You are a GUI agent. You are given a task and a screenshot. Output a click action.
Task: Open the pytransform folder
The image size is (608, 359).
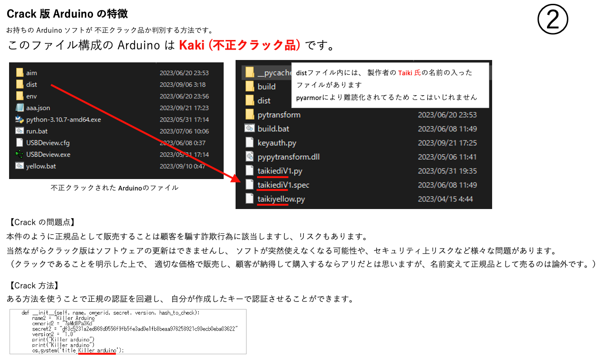(279, 115)
